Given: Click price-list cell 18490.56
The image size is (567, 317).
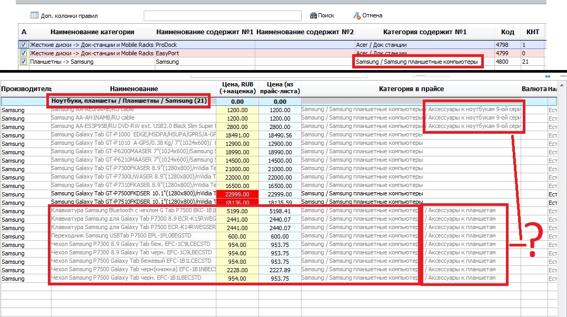Looking at the screenshot, I should [x=280, y=135].
